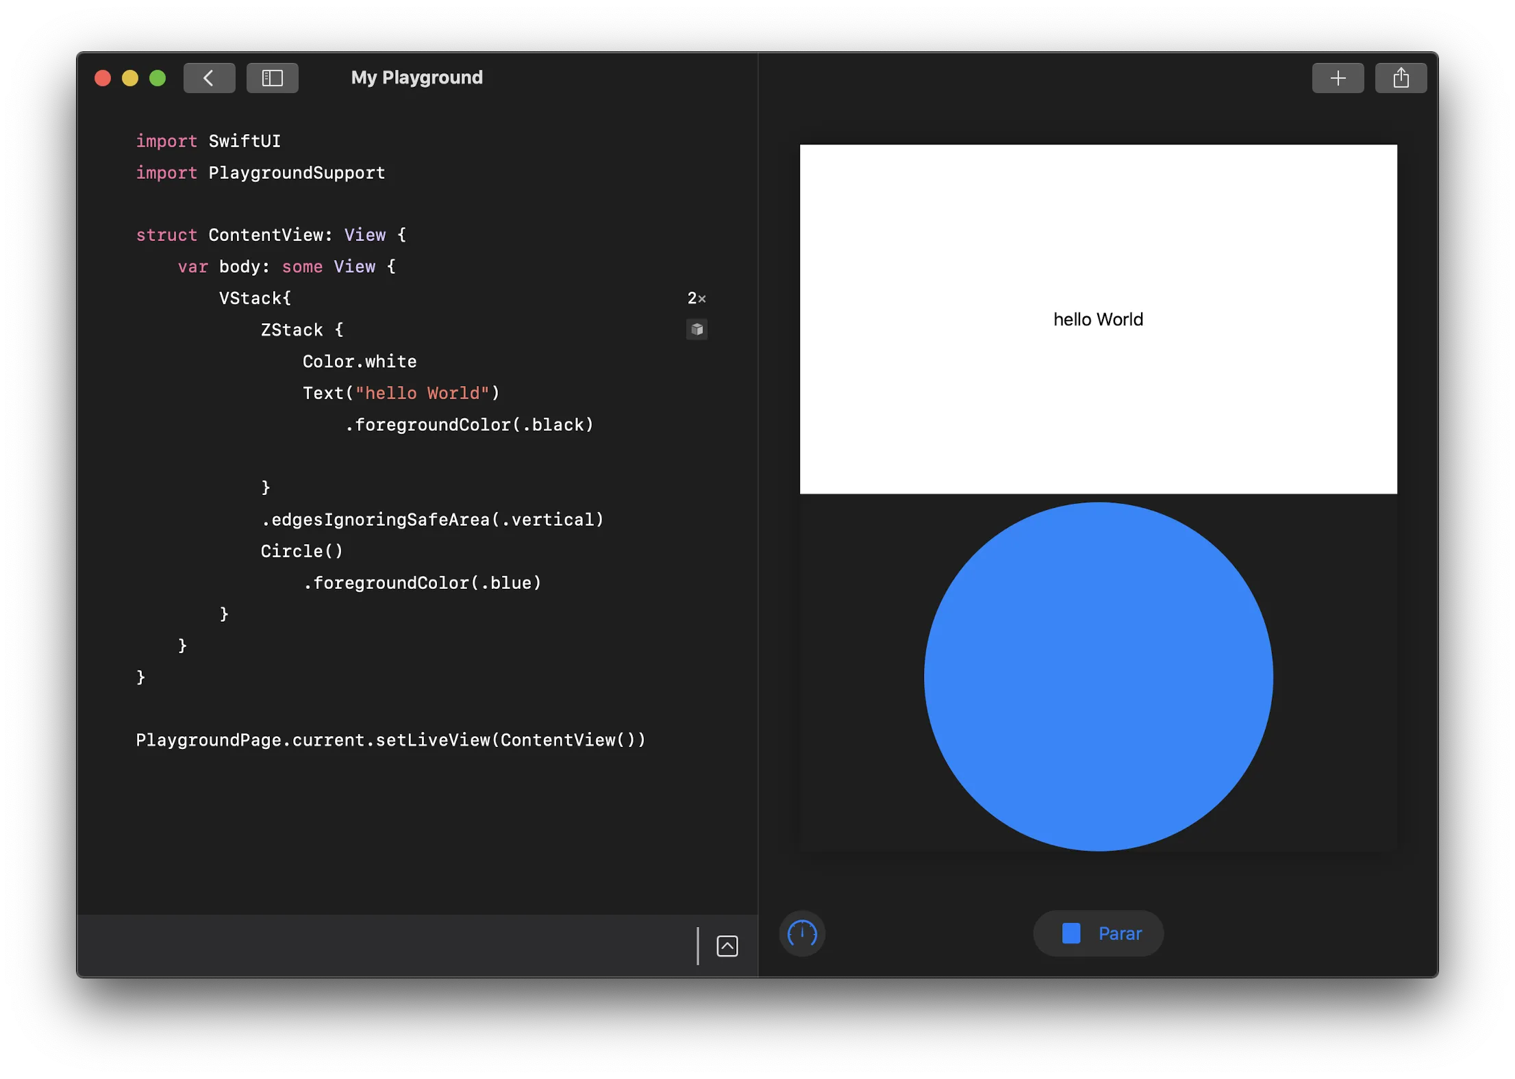The width and height of the screenshot is (1515, 1079).
Task: Expand the console with chevron-up icon
Action: [727, 945]
